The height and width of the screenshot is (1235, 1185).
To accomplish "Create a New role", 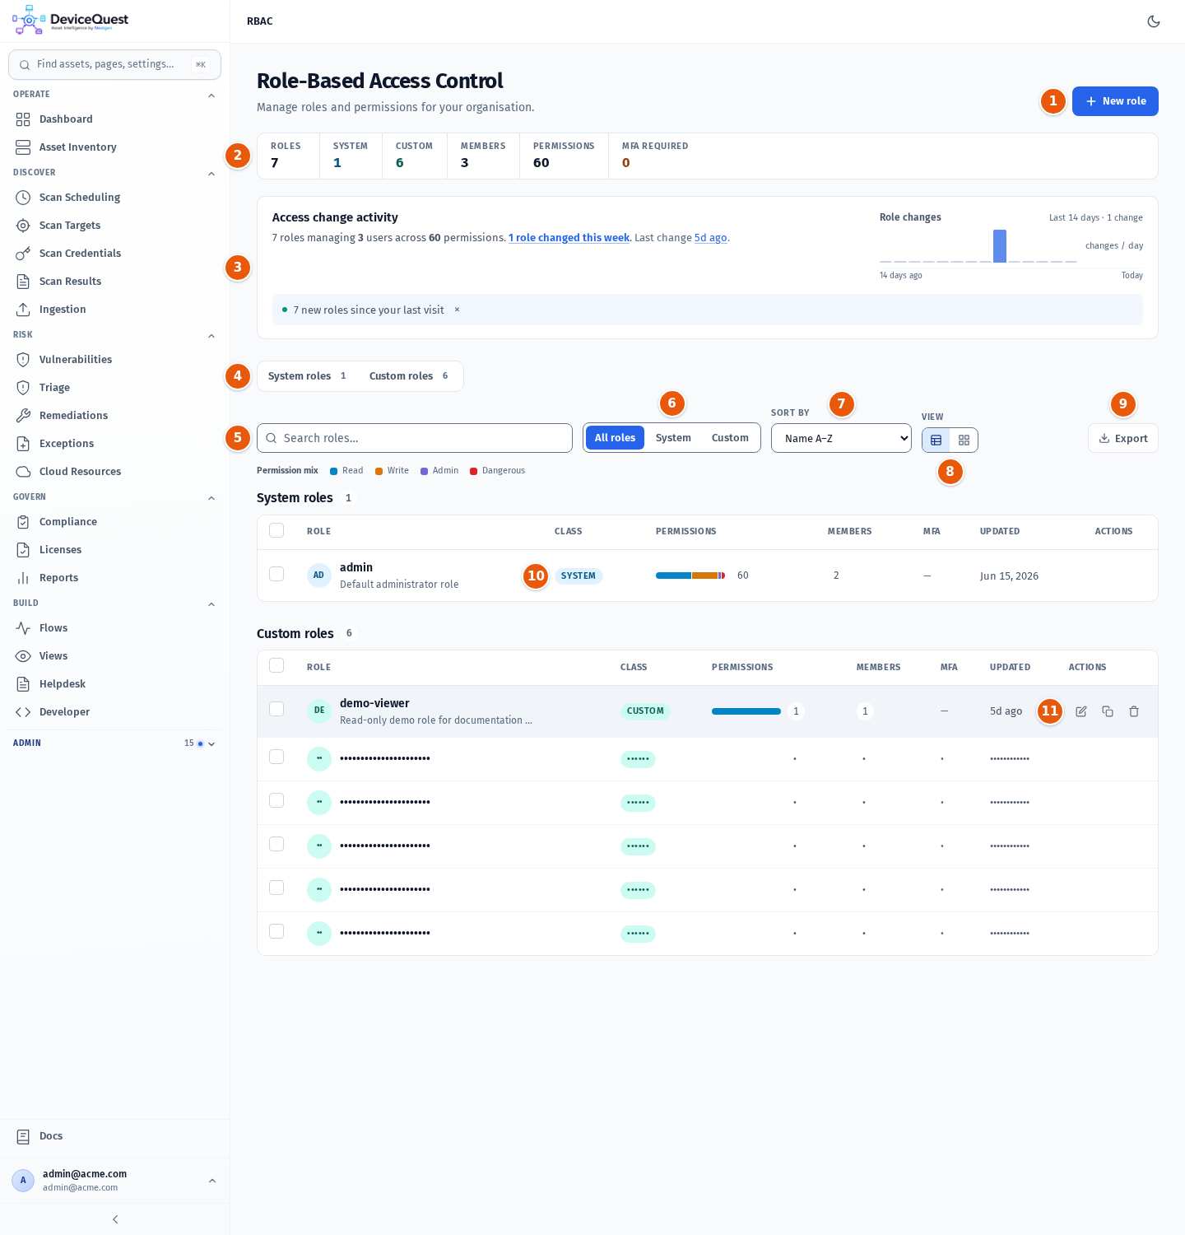I will click(x=1115, y=101).
